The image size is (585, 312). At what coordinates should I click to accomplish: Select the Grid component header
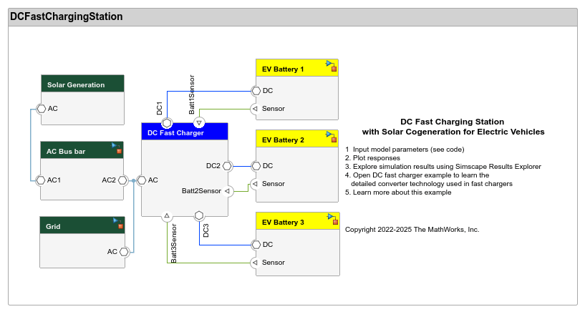pos(82,225)
